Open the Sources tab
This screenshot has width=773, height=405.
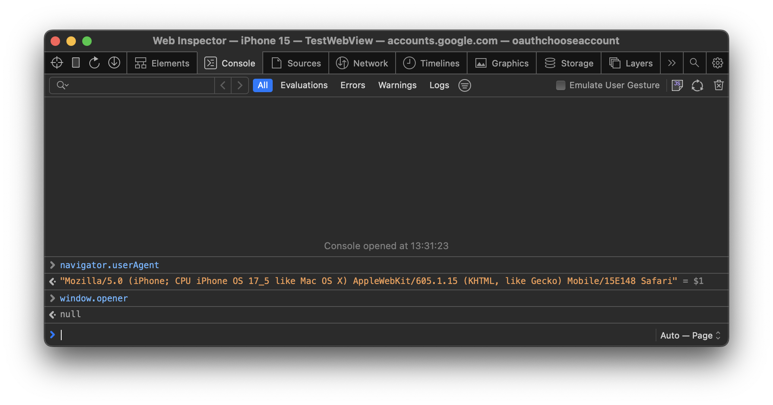(x=296, y=63)
